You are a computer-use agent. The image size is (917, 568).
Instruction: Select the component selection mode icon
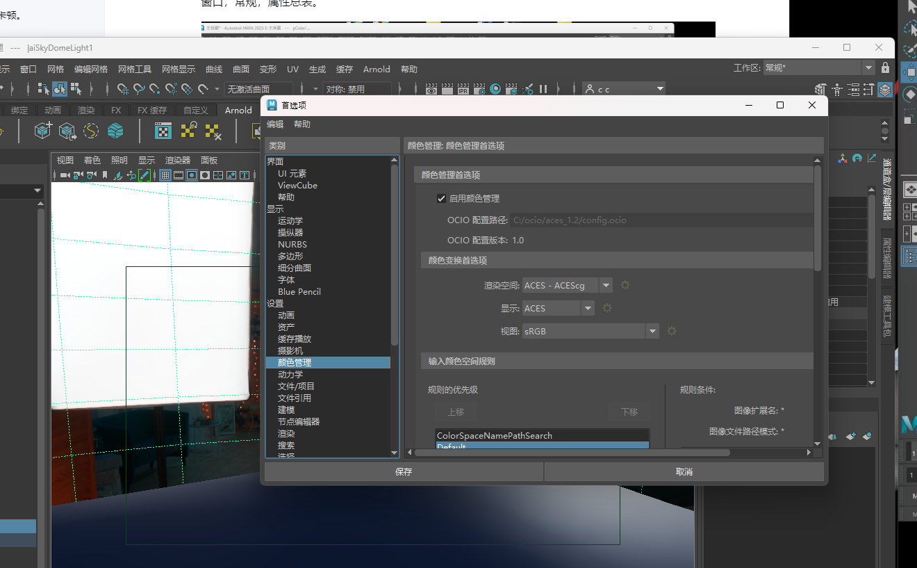(x=76, y=89)
